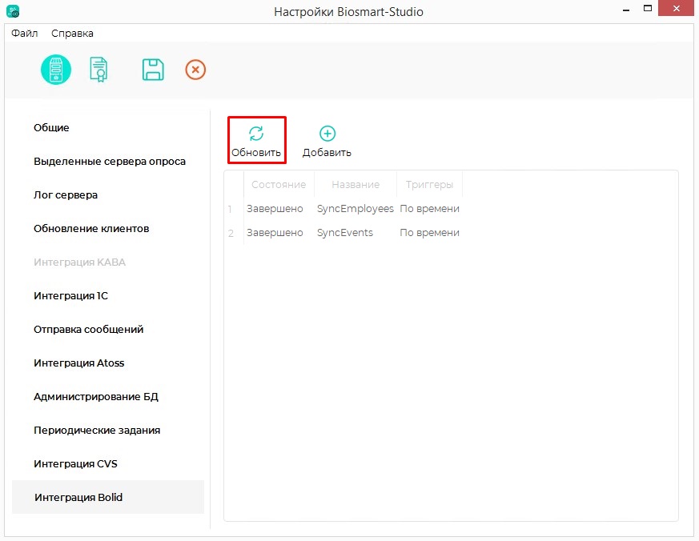699x541 pixels.
Task: Click По времени trigger in SyncEmployees row
Action: tap(429, 209)
